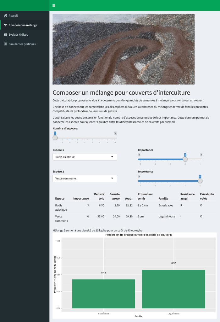Click the Brassicacee bar in chart

tap(103, 294)
